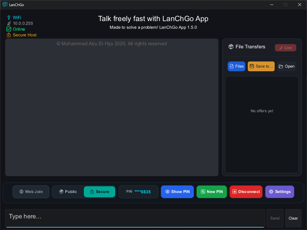The width and height of the screenshot is (307, 230).
Task: Click the WiFi status icon
Action: [x=9, y=18]
